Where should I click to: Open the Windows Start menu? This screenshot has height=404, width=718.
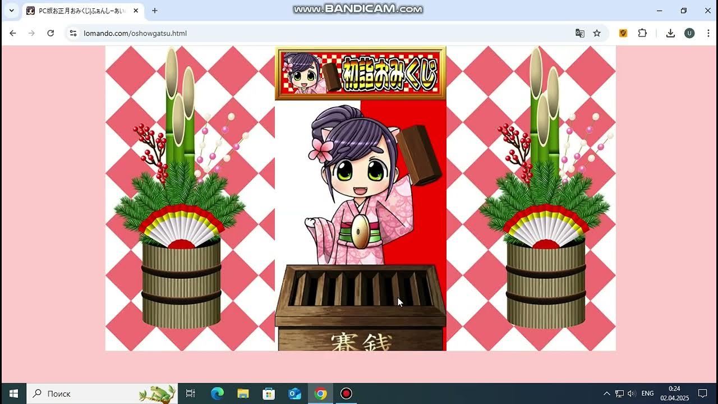coord(13,393)
